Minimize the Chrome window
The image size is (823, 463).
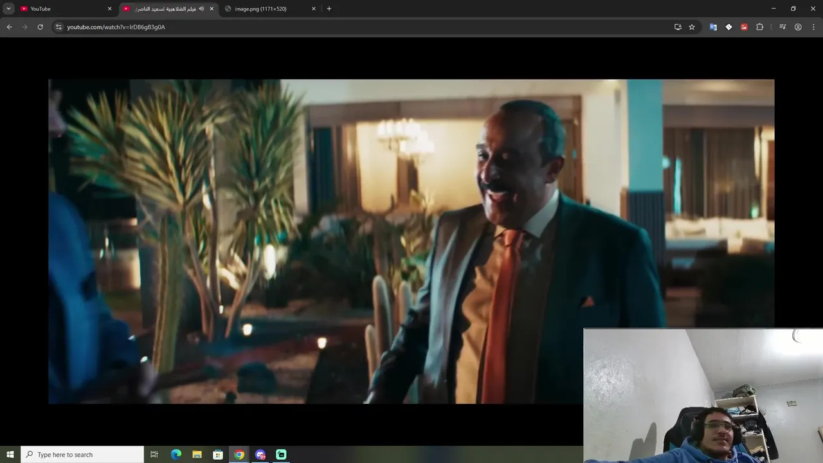point(773,8)
